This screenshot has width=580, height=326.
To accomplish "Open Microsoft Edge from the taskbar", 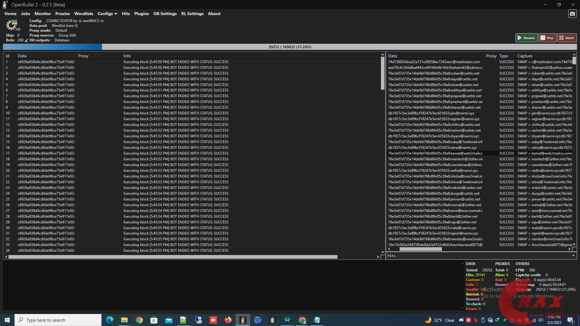I will point(109,320).
